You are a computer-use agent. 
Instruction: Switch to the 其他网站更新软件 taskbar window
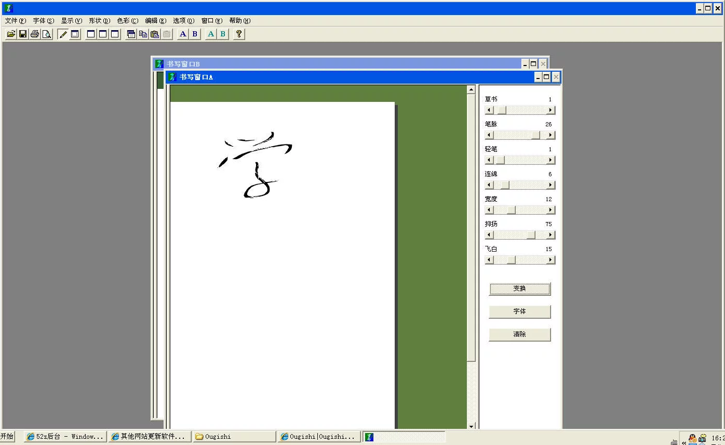tap(150, 437)
